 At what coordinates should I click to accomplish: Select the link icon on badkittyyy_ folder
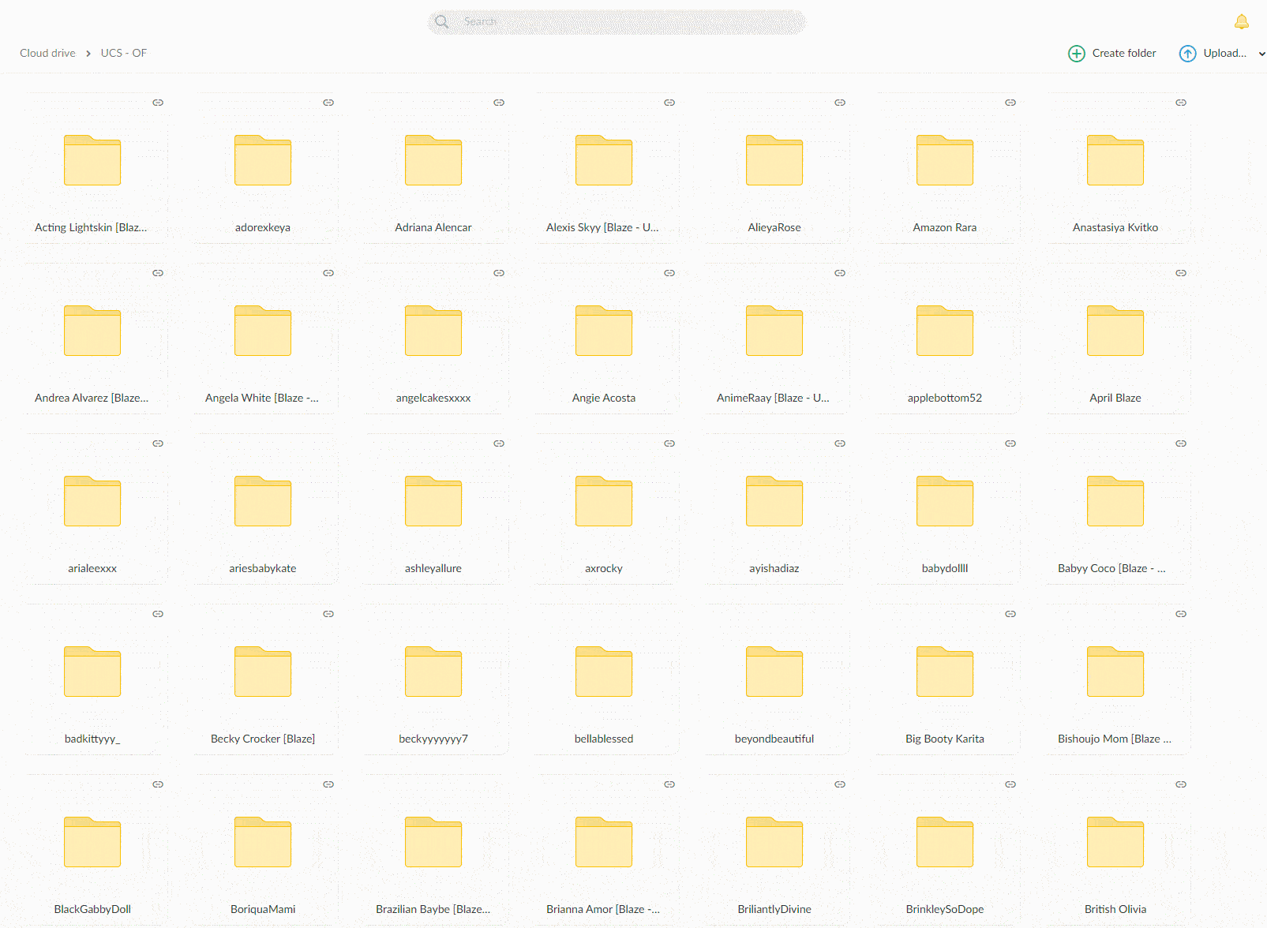pyautogui.click(x=158, y=614)
